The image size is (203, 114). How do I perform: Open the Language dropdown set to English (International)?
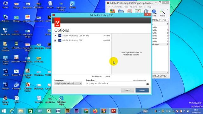tap(68, 83)
